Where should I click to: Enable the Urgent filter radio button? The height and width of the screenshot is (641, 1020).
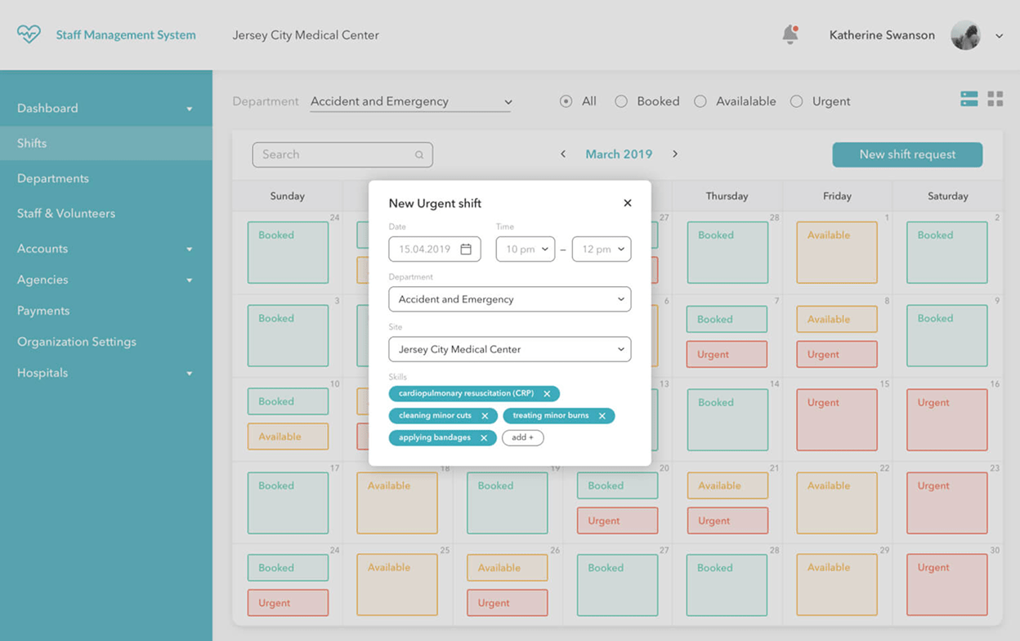tap(797, 101)
